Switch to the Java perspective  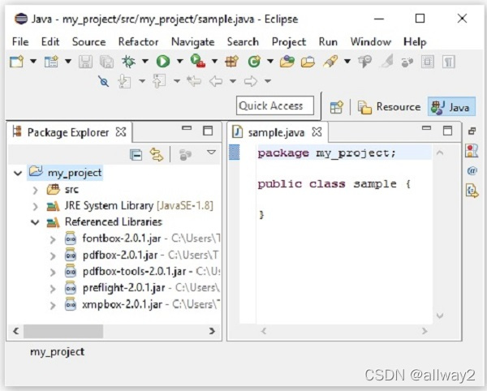(x=451, y=107)
